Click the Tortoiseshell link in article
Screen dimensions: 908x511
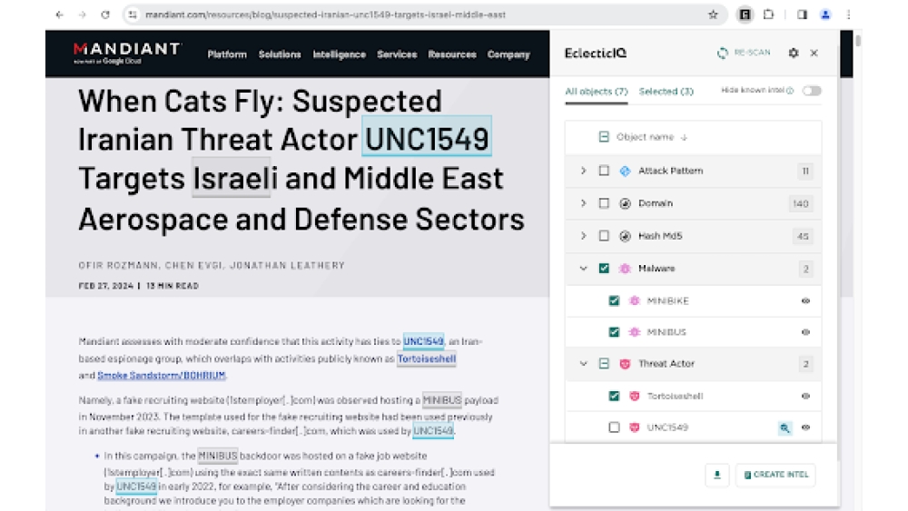coord(427,359)
